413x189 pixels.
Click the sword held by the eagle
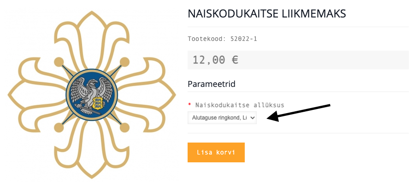pyautogui.click(x=88, y=109)
